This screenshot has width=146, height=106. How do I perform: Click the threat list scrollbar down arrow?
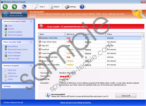143,67
